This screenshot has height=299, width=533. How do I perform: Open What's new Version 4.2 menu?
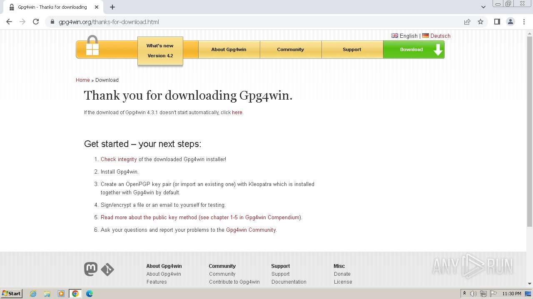click(x=160, y=51)
